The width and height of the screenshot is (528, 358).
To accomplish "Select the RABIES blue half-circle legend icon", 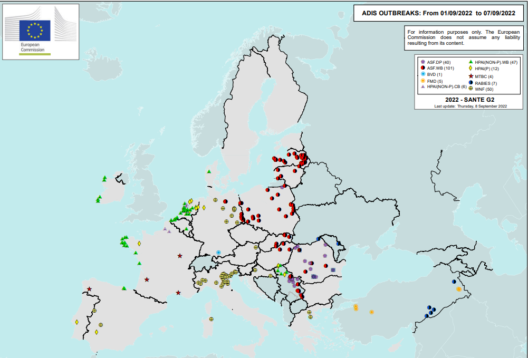I will [470, 83].
